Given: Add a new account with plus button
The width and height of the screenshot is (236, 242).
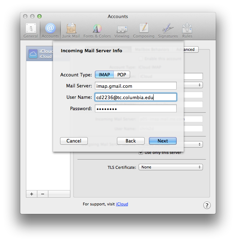Looking at the screenshot, I should [x=32, y=194].
